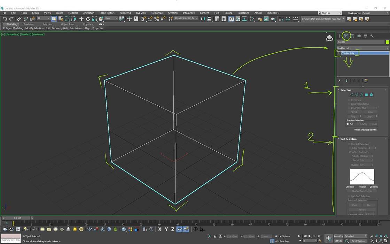Click the Auto Key button
Viewport: 390px width, 244px height.
click(338, 236)
